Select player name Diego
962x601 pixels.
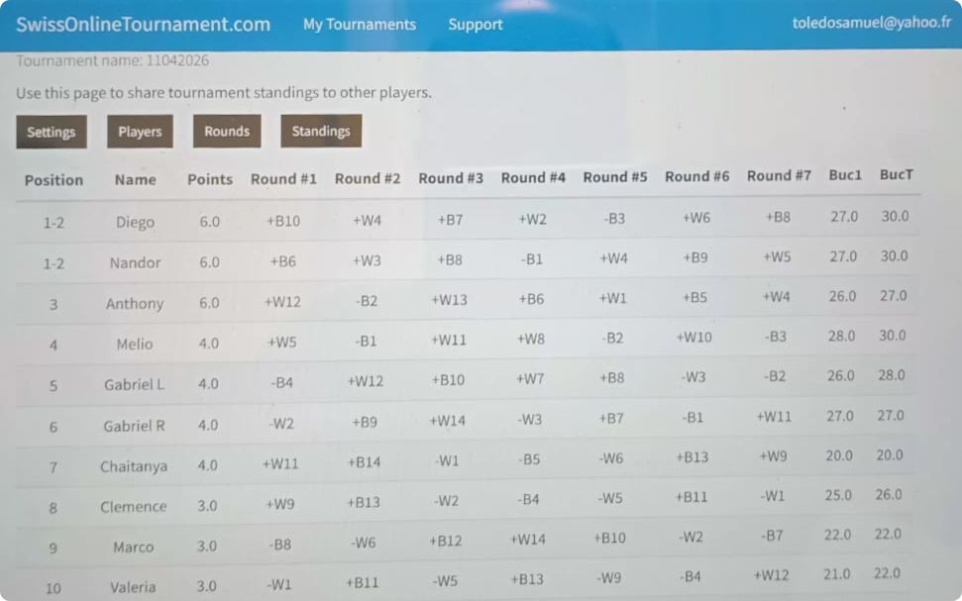pyautogui.click(x=135, y=223)
